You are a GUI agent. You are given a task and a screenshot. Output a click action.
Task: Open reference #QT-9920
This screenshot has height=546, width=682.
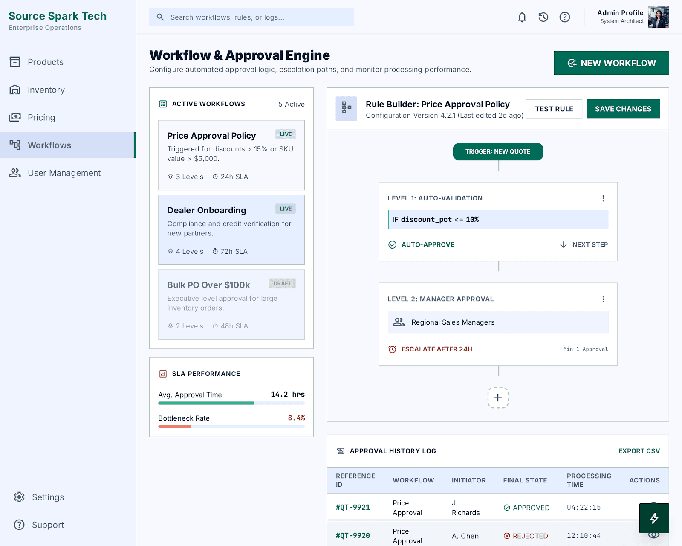click(353, 536)
